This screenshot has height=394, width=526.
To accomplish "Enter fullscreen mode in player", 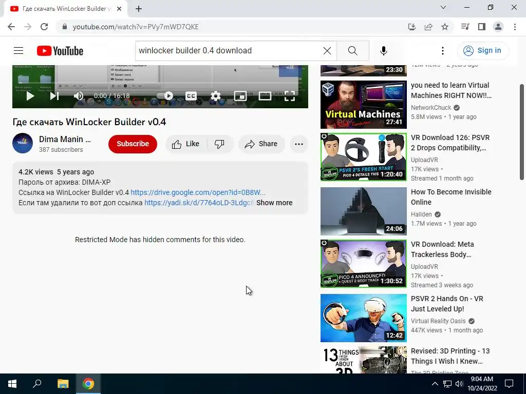I will coord(290,96).
